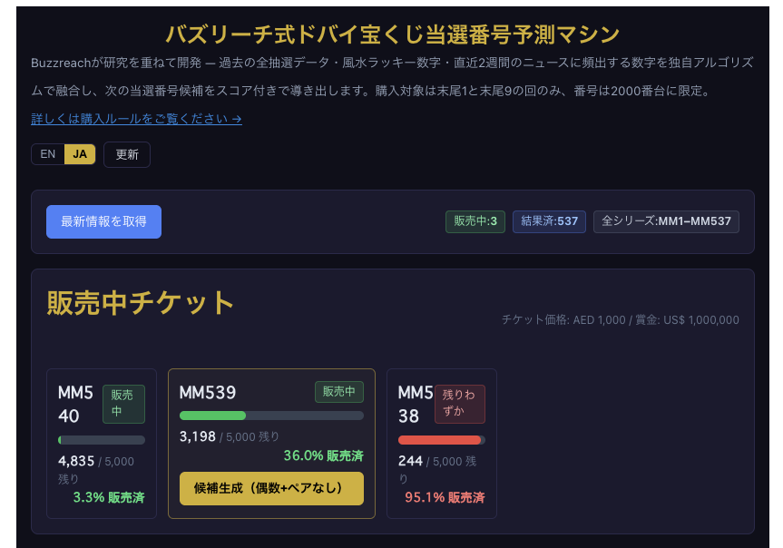Screen dimensions: 783x548
Task: Click the green MM539 sales progress bar
Action: click(271, 416)
